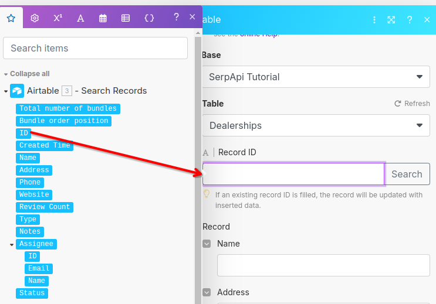Refresh the Table list
The image size is (436, 304).
click(x=412, y=104)
